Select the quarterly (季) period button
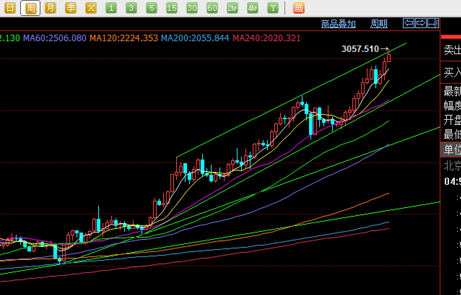Image resolution: width=461 pixels, height=295 pixels. coord(71,8)
